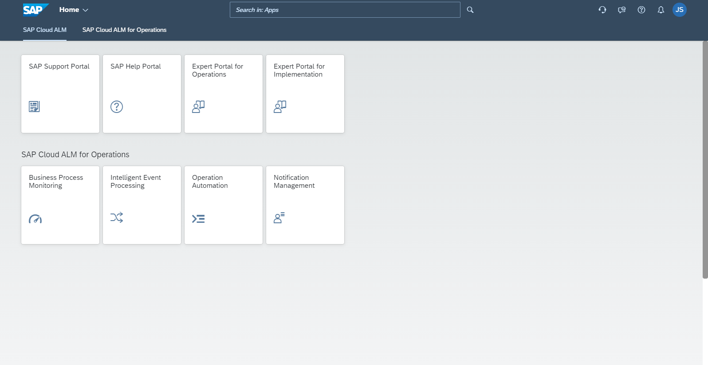Switch to SAP Cloud ALM for Operations tab
The width and height of the screenshot is (708, 365).
click(x=124, y=30)
